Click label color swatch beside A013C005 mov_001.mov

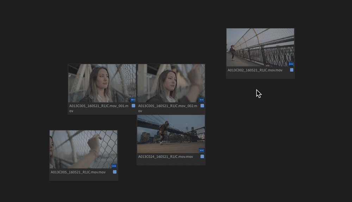click(x=133, y=106)
